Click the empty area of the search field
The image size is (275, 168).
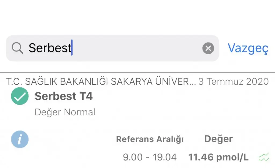tap(137, 48)
